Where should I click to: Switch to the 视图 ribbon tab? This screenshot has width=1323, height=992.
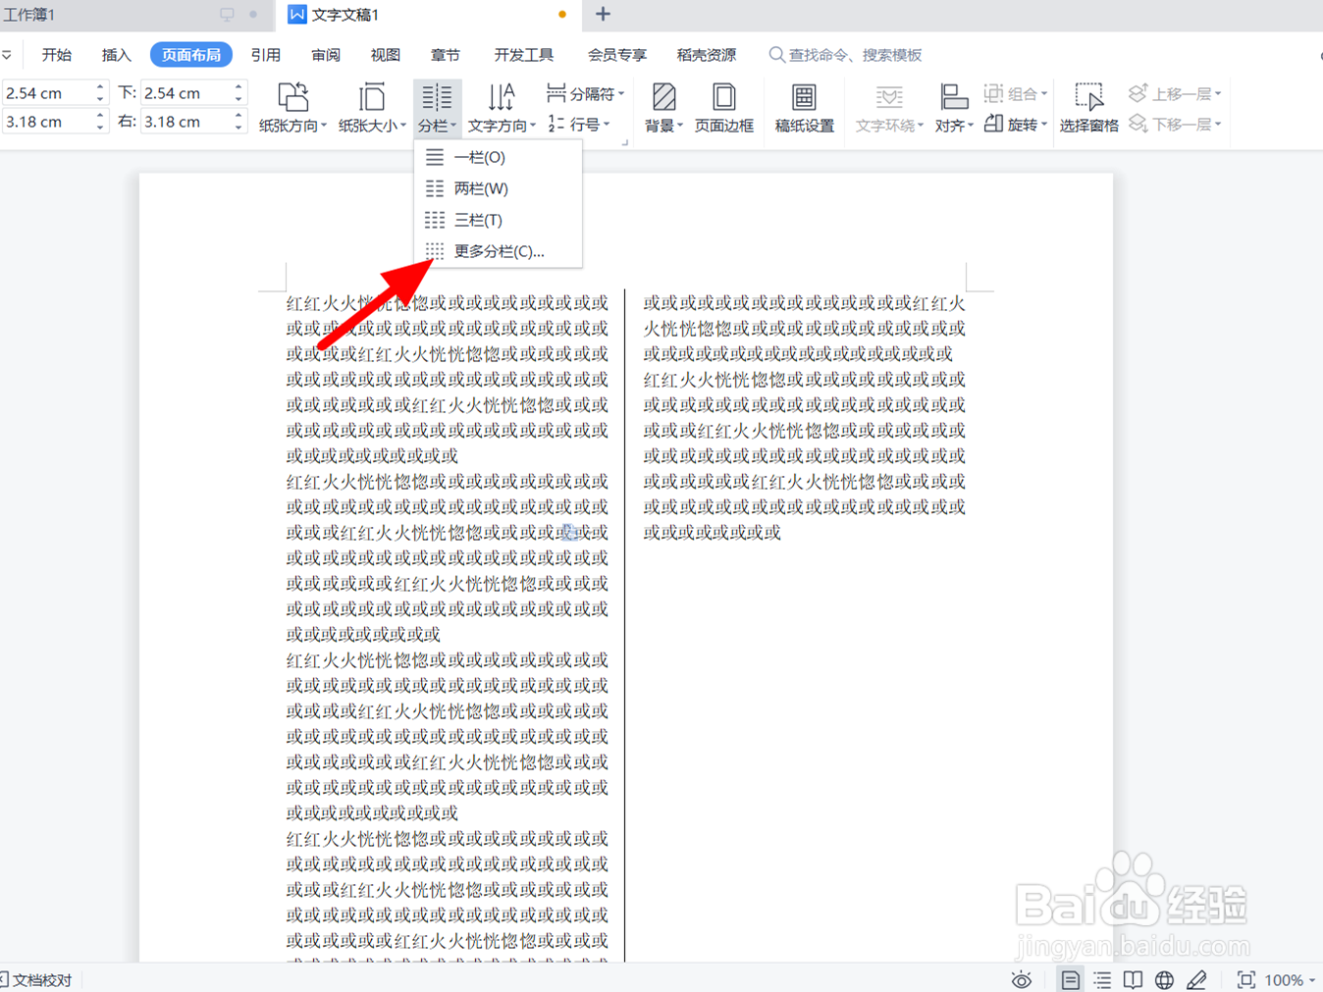coord(386,55)
